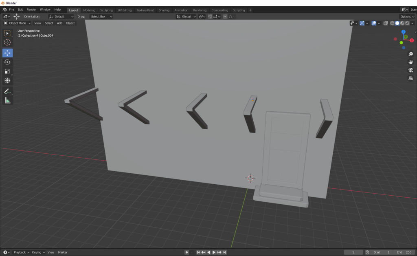Choose the Scale tool

(x=7, y=71)
